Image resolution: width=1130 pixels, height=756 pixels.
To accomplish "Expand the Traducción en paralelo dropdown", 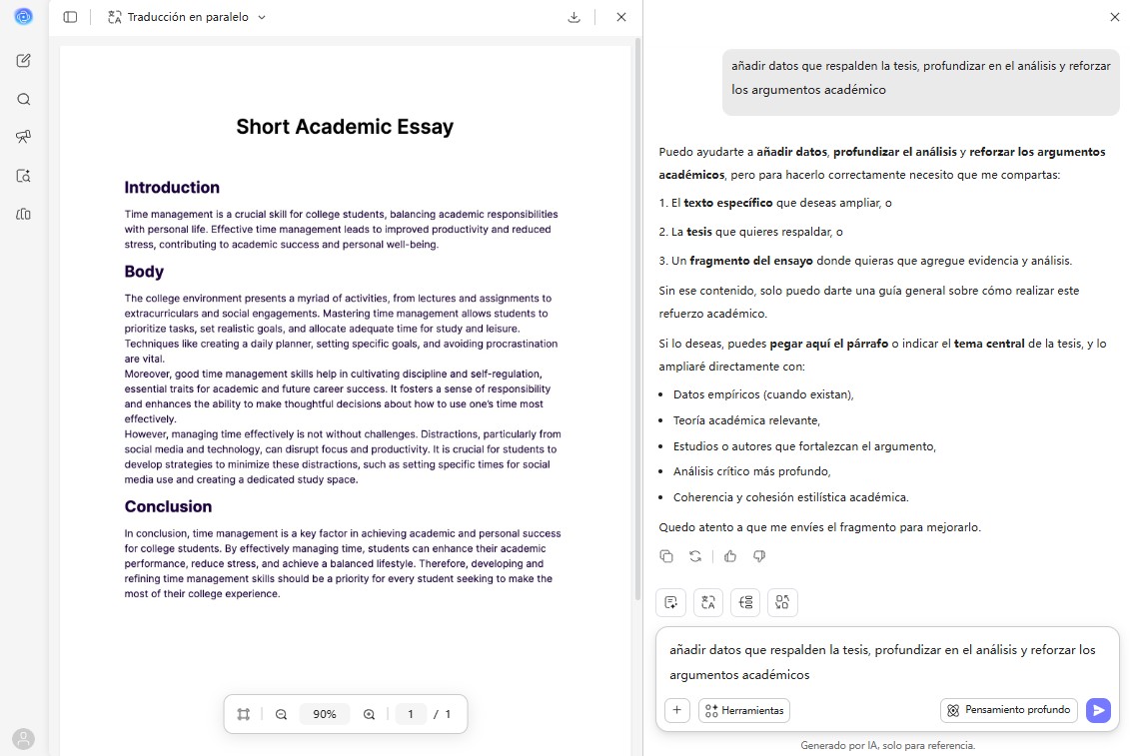I will 187,17.
